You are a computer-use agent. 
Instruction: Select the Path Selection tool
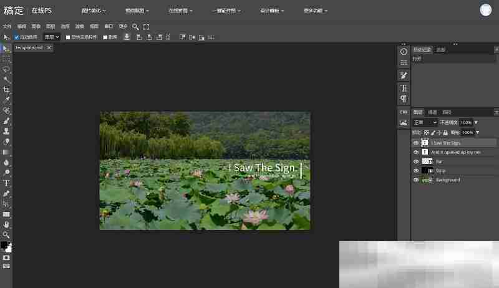(x=6, y=204)
